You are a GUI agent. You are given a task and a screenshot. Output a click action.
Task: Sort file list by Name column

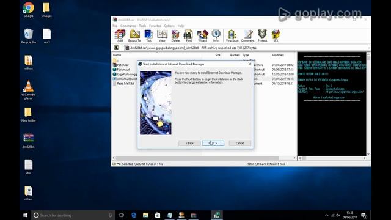117,55
